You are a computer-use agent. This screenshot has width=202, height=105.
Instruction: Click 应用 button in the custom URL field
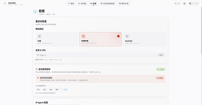(x=161, y=55)
